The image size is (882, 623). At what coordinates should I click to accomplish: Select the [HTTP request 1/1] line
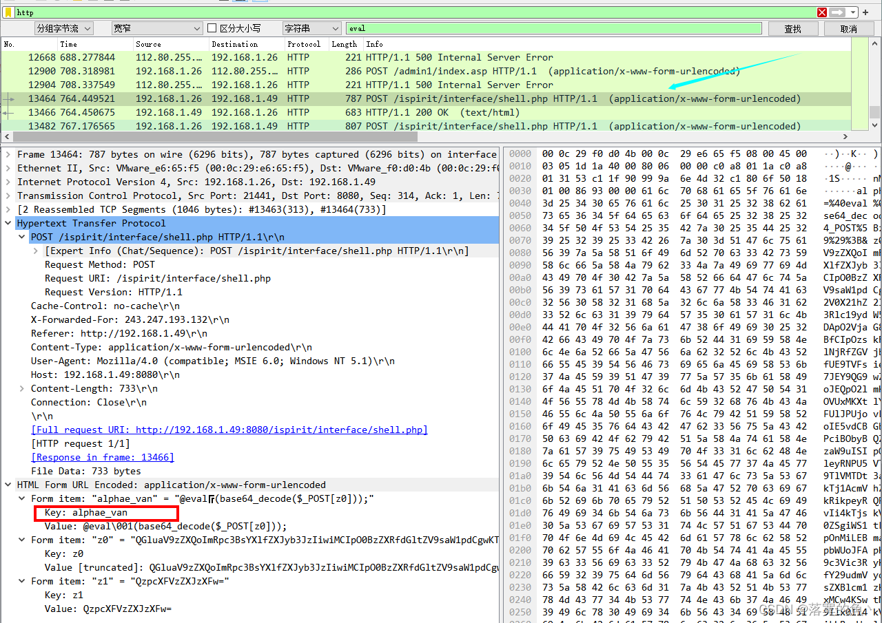click(x=81, y=443)
